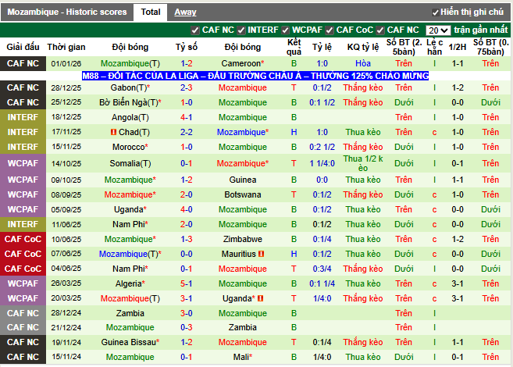This screenshot has height=367, width=513.
Task: Click the Guinea Bissau team name
Action: (130, 342)
